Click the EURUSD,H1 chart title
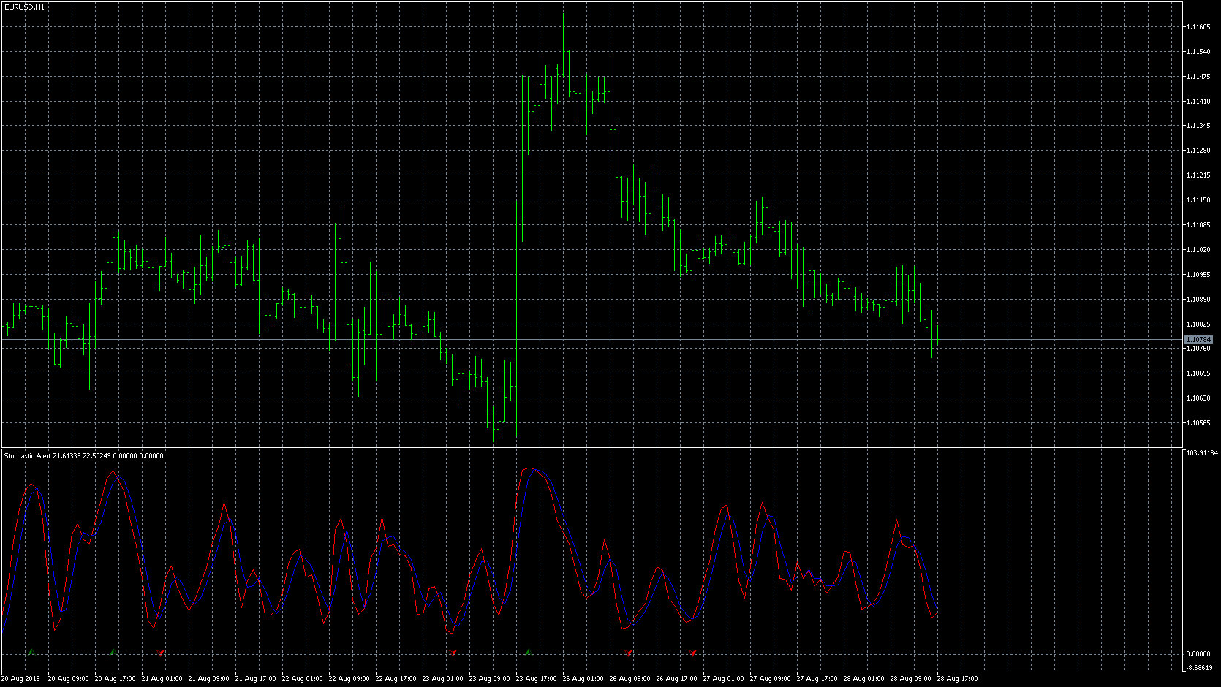The image size is (1221, 687). (x=23, y=7)
